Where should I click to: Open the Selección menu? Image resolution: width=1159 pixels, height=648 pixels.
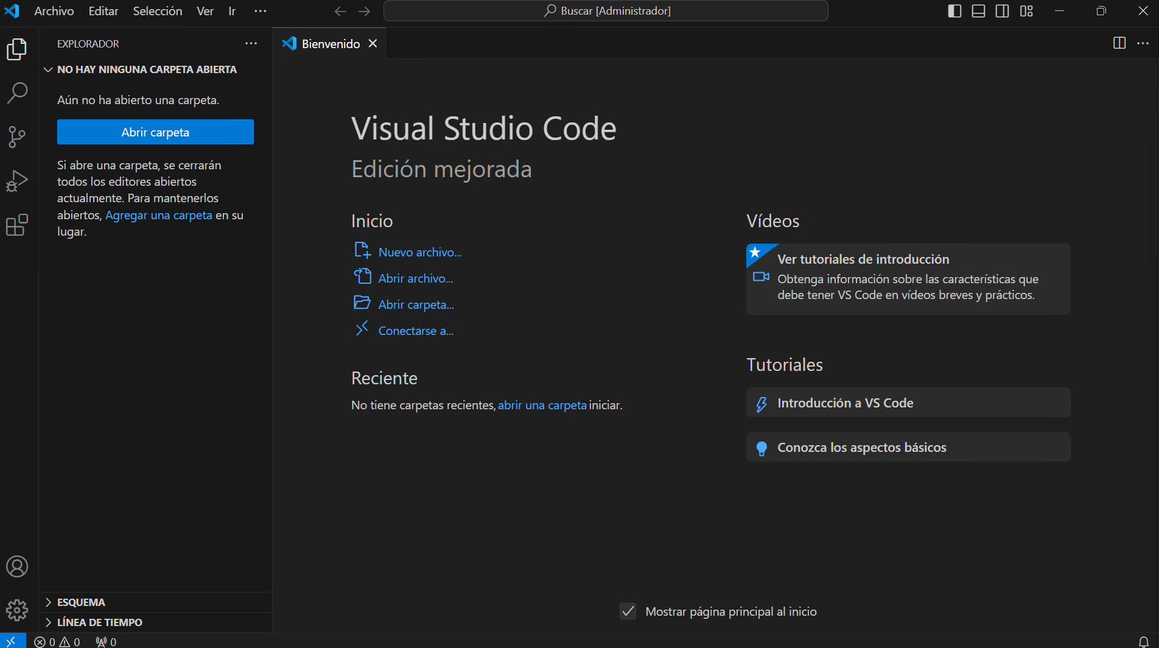pyautogui.click(x=158, y=11)
